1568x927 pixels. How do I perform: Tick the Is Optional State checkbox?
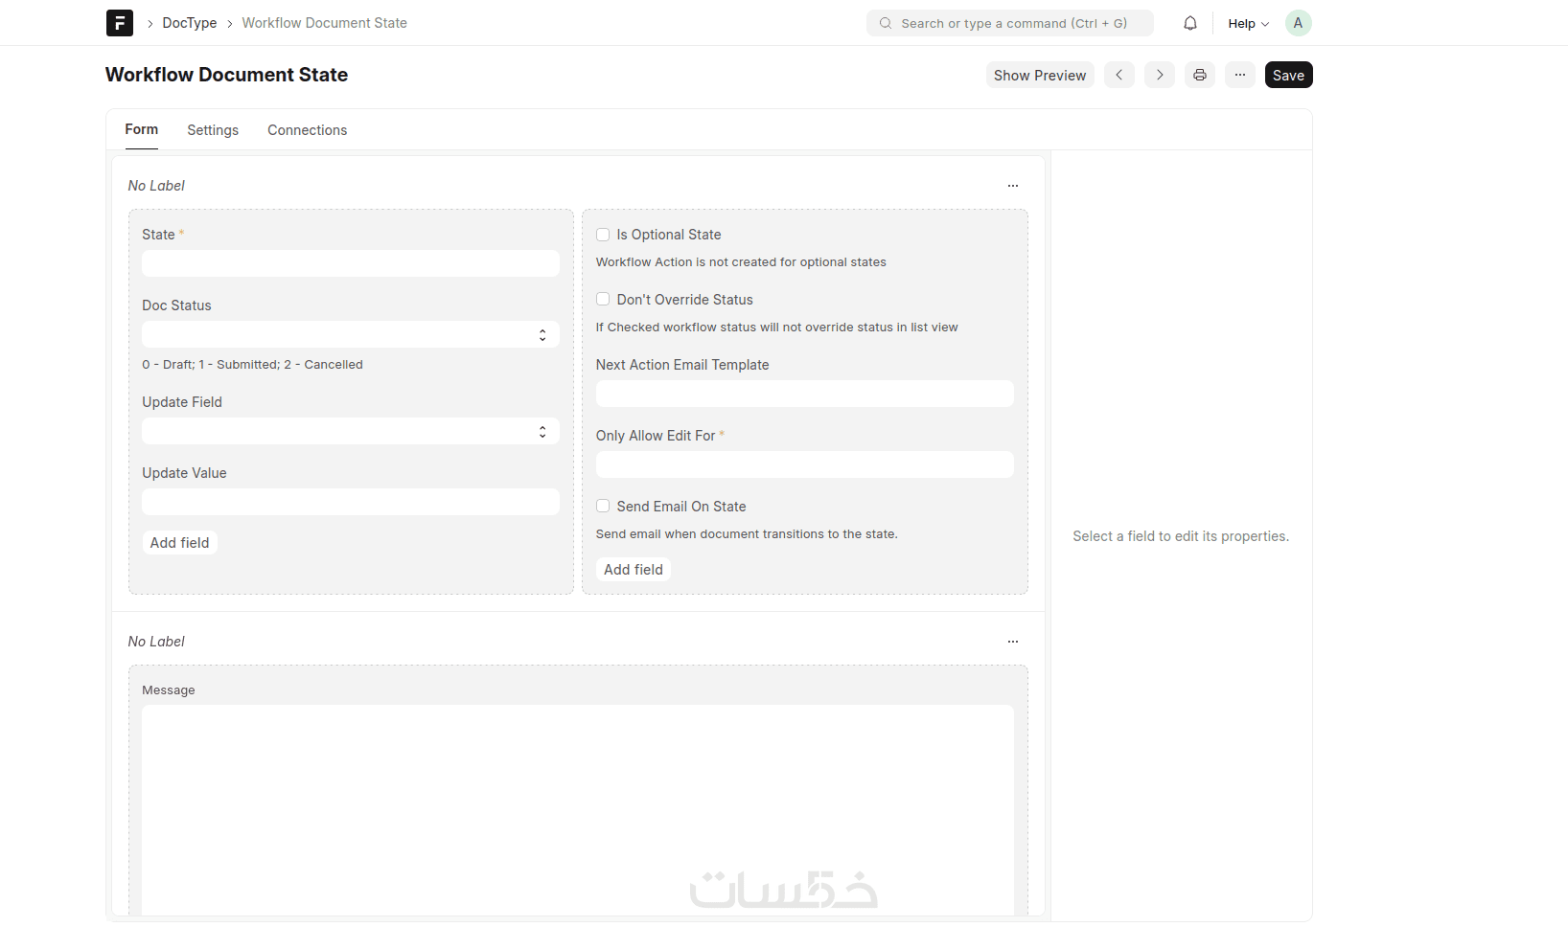[x=603, y=235]
